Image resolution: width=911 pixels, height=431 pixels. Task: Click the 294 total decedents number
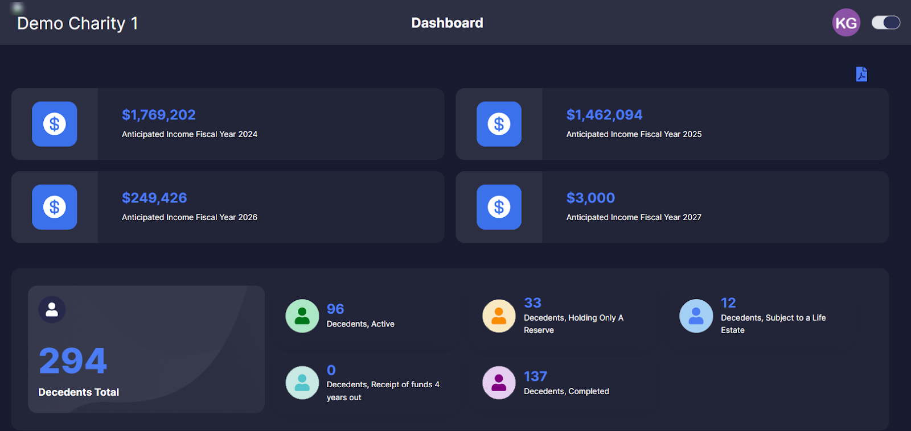pos(73,361)
